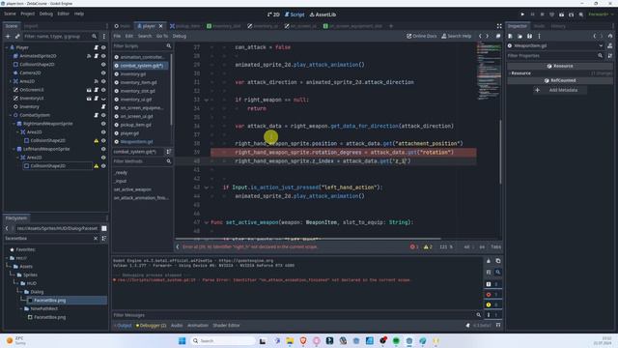Click Inspector load resource folder icon

(x=520, y=36)
